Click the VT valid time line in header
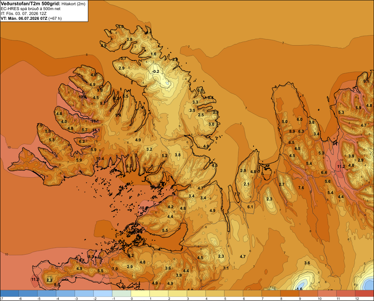374x301 pixels. [x=31, y=18]
